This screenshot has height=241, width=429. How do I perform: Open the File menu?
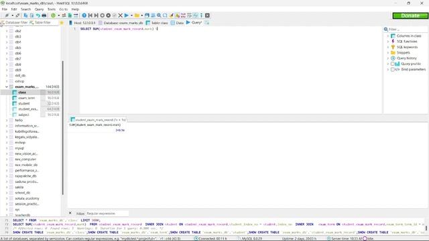click(5, 9)
